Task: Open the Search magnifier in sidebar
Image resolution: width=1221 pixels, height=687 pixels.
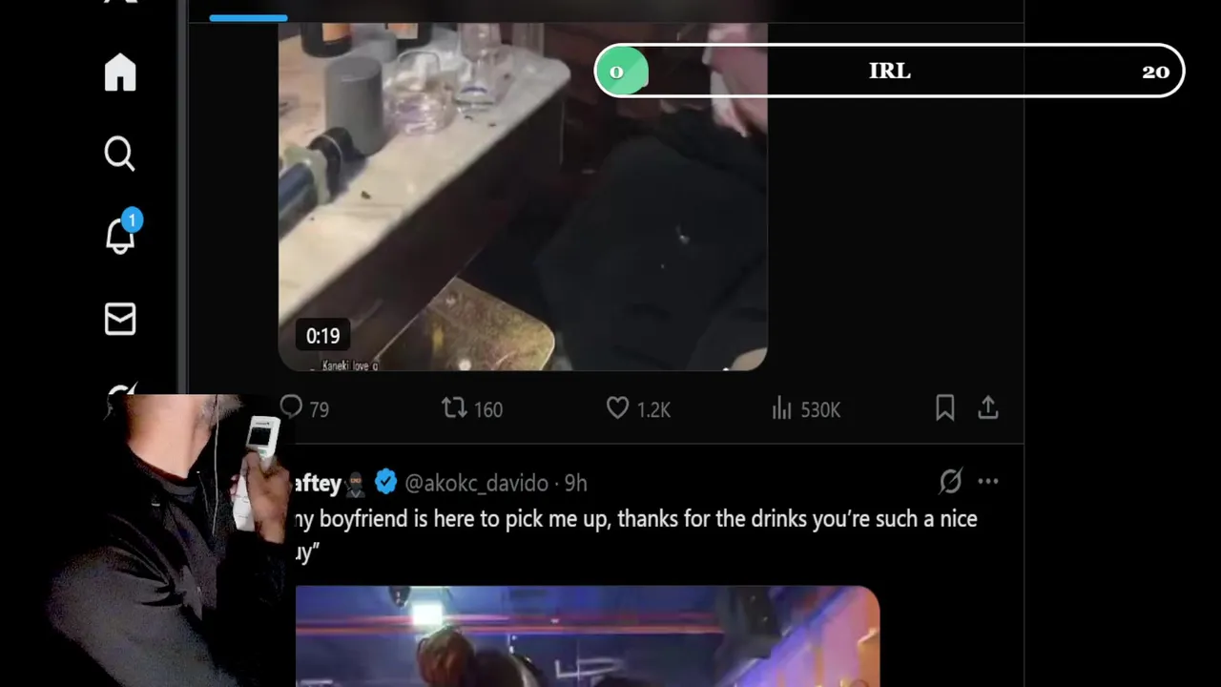Action: (x=120, y=154)
